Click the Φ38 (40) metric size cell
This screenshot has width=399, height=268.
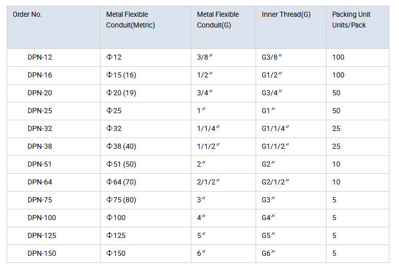tap(121, 146)
